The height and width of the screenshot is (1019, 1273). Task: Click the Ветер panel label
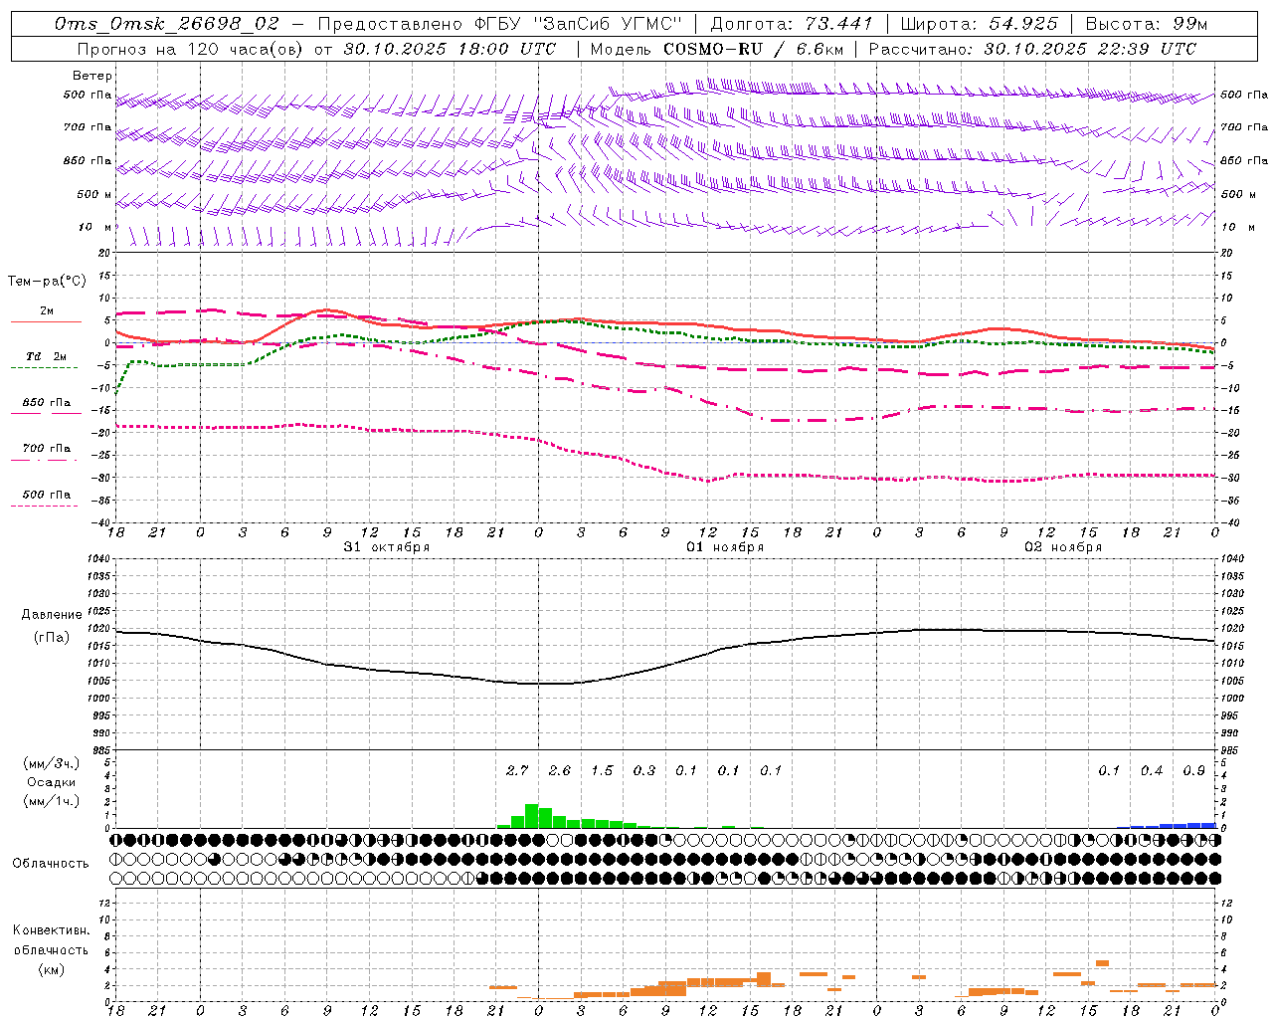coord(92,76)
